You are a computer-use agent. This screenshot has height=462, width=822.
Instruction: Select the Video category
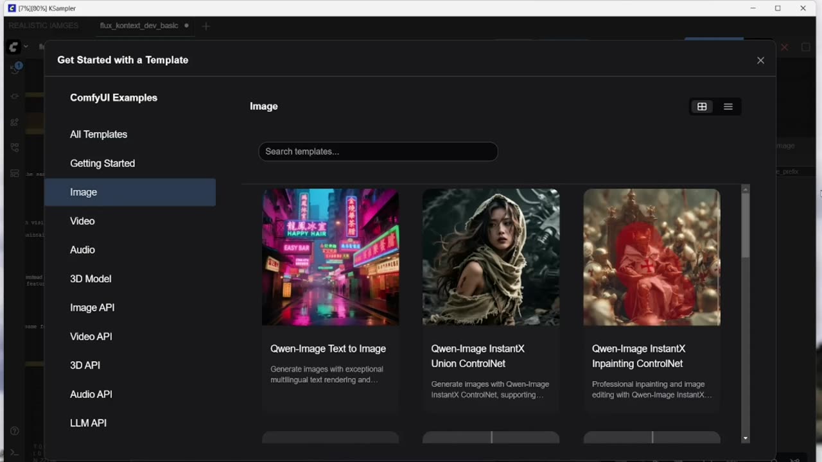130,221
